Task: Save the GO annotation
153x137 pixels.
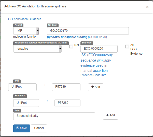Action: 22,128
